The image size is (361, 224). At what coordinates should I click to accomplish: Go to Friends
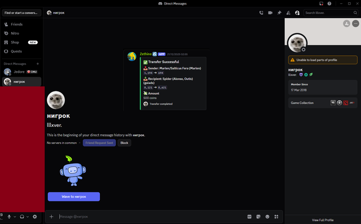pos(21,24)
